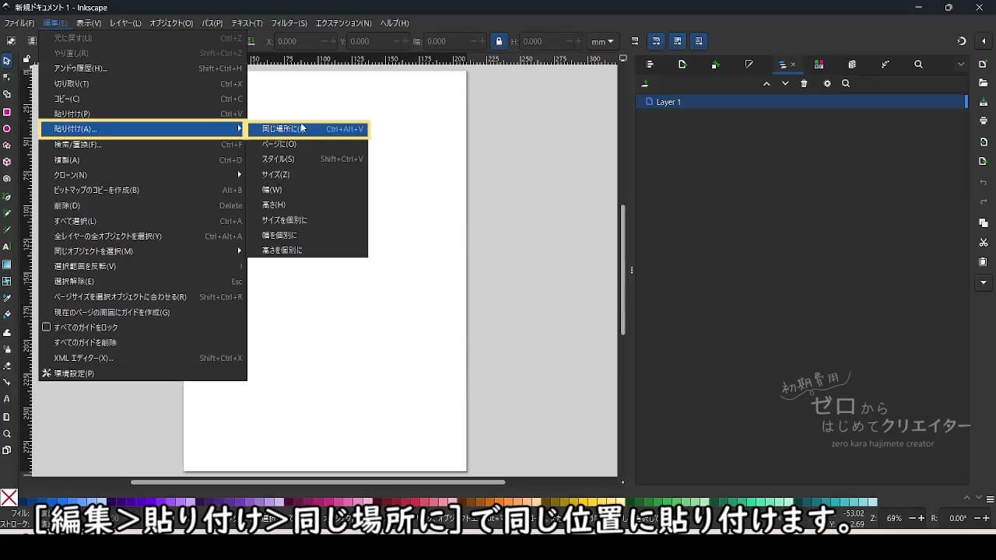Delete the layer using the trash icon
The image size is (996, 560).
[804, 84]
